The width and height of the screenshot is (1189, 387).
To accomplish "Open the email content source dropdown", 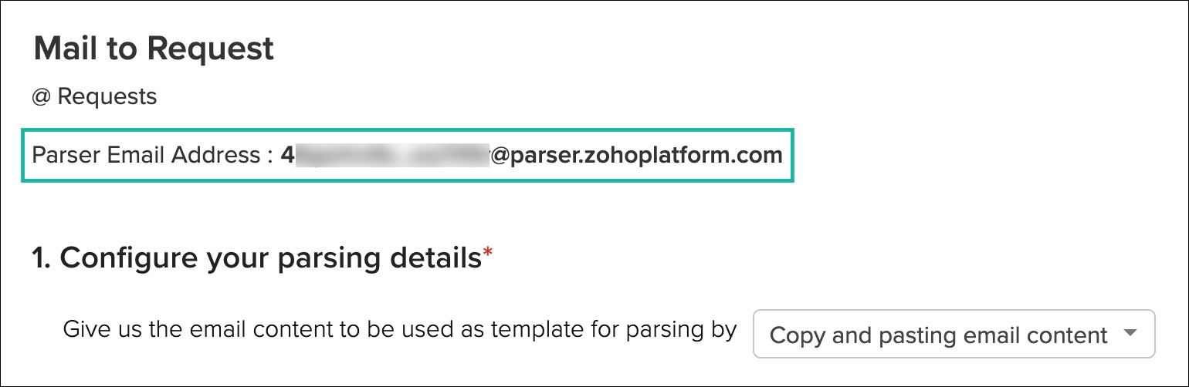I will click(x=953, y=335).
